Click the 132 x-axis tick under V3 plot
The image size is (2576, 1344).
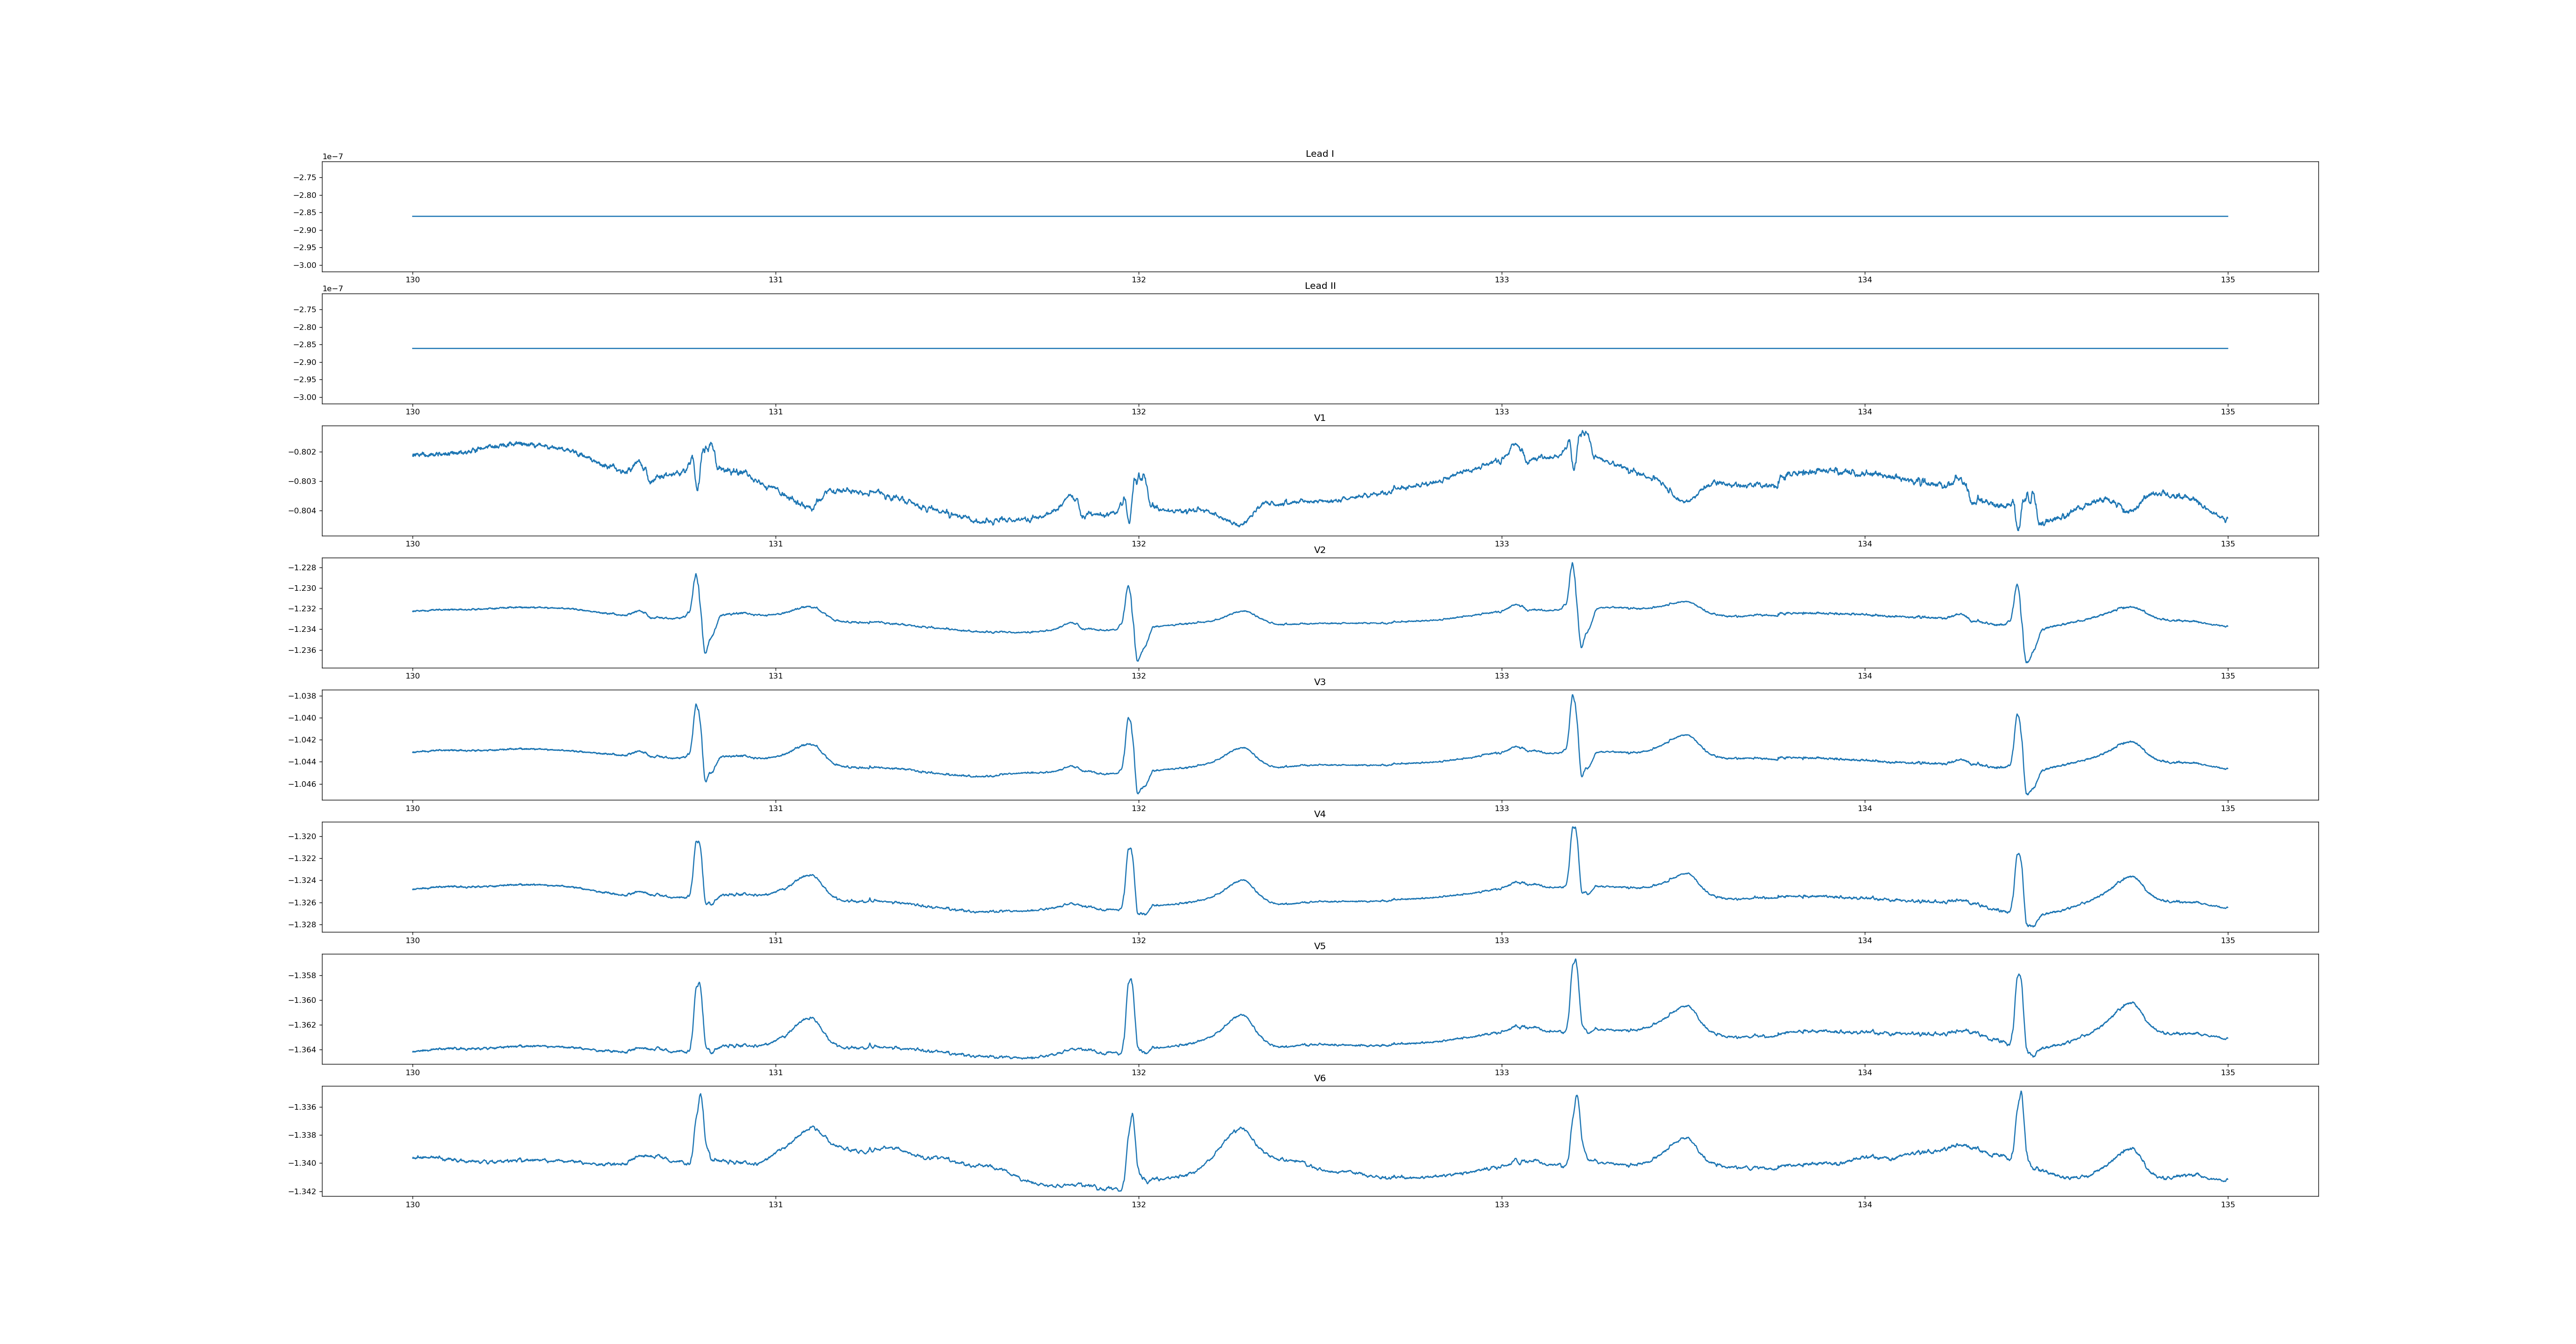pos(1138,808)
